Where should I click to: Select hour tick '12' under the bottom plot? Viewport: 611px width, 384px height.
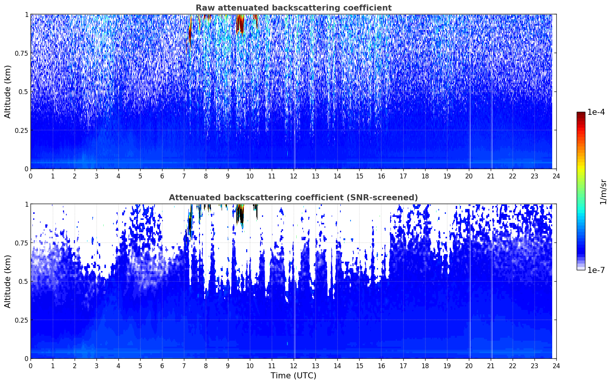click(293, 366)
